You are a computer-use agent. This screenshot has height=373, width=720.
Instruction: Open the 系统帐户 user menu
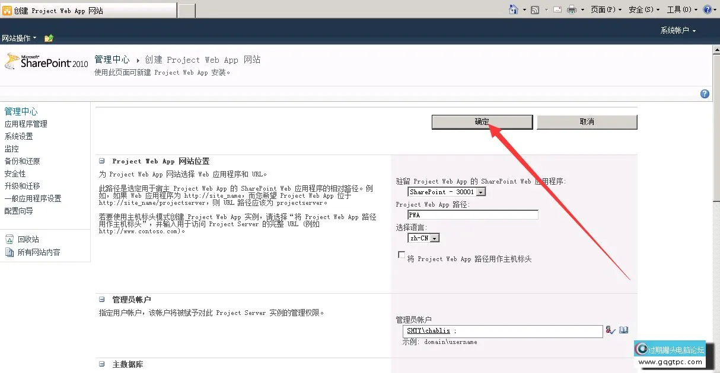click(x=678, y=30)
